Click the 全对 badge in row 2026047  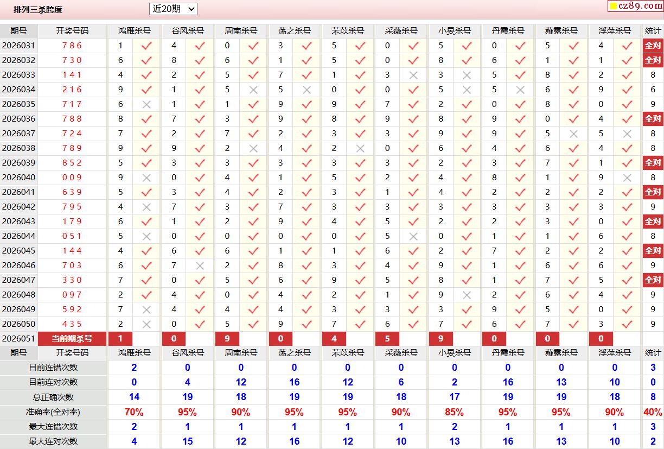coord(653,280)
